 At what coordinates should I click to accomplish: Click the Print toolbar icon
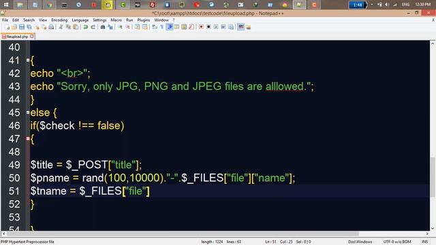(x=51, y=27)
